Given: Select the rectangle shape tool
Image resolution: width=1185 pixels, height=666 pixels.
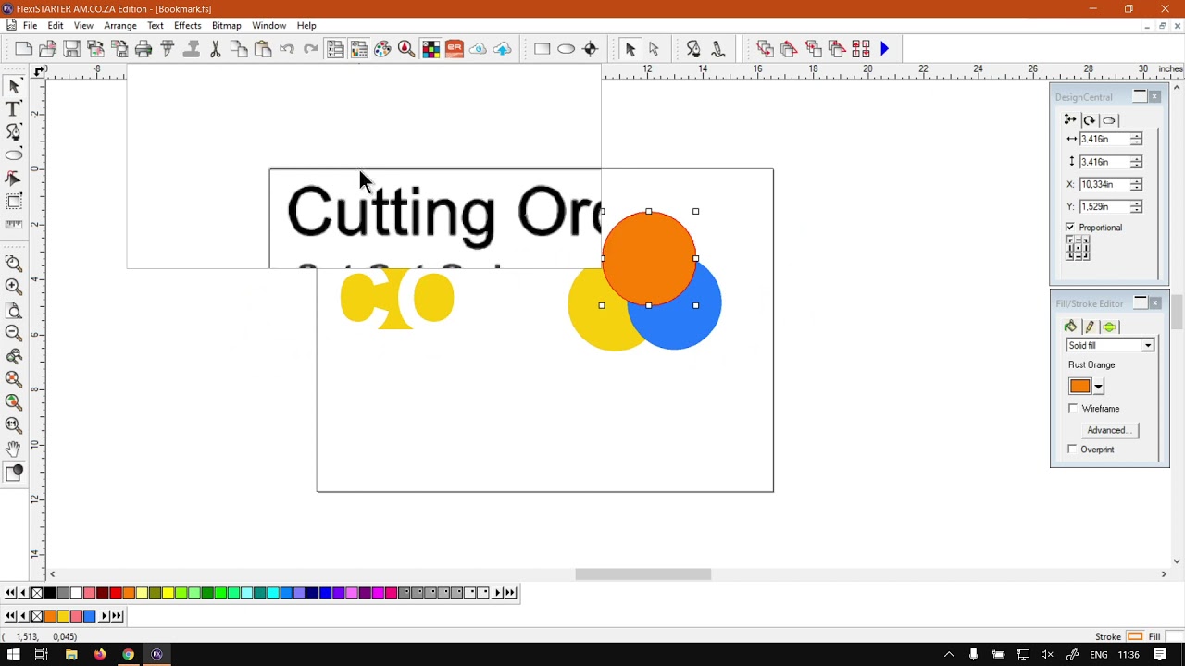Looking at the screenshot, I should tap(542, 49).
